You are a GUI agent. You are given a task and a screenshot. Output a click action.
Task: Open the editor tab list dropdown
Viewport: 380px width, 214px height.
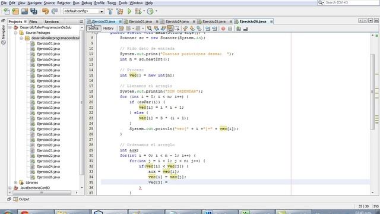370,21
